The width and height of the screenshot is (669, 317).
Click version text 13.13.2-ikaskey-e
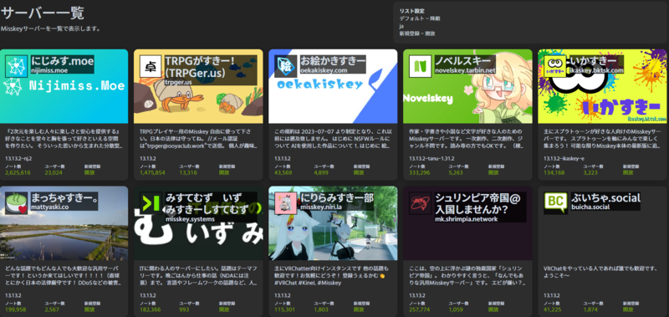pos(564,159)
